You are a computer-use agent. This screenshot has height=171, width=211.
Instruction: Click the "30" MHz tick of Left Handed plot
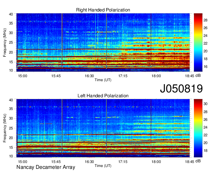11,119
